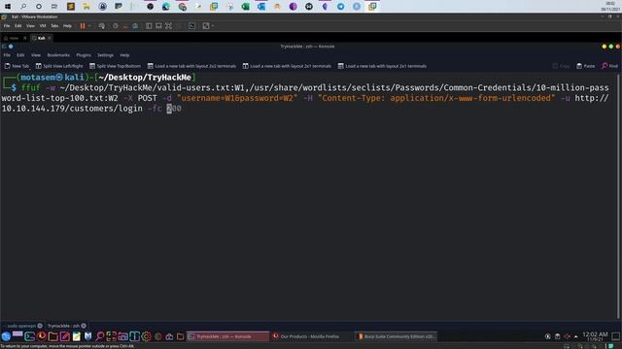Open Konsole Edit menu
Screen dimensions: 622x349
click(x=20, y=55)
